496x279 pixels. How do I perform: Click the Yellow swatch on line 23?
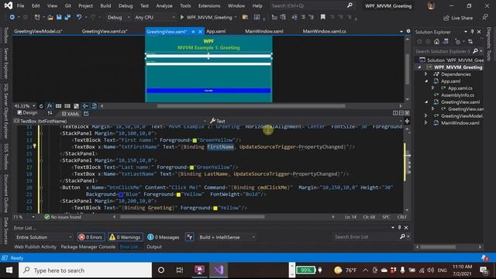(215, 208)
